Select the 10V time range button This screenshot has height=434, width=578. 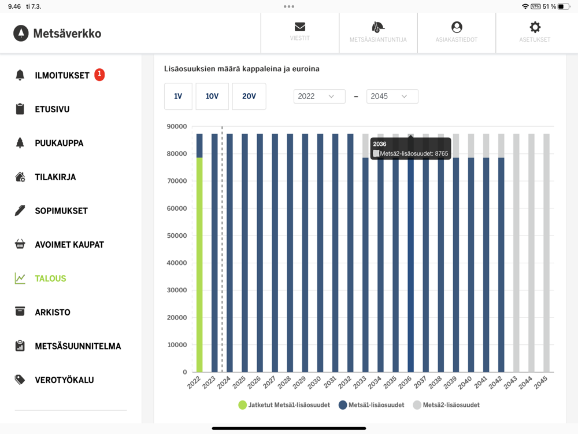212,96
